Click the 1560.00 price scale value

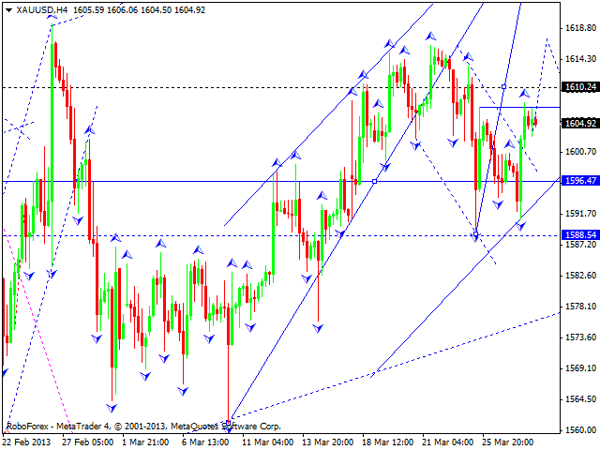click(x=580, y=430)
